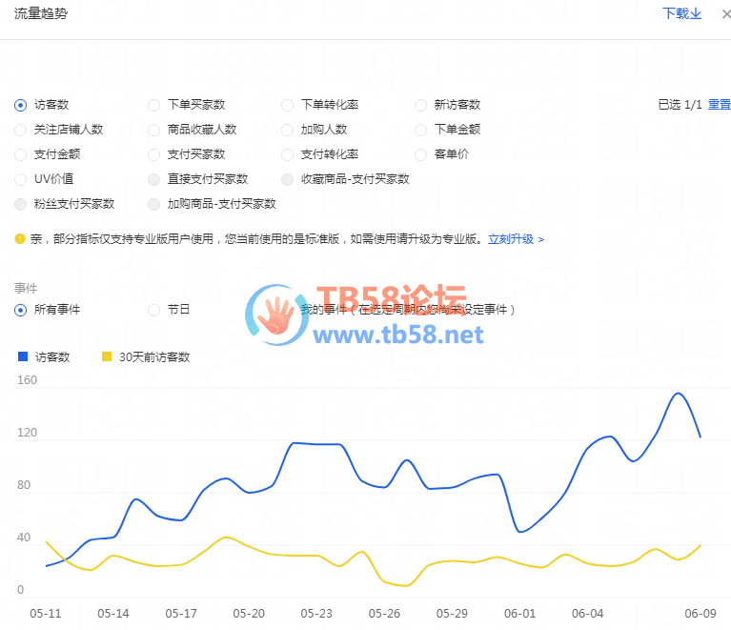Viewport: 731px width, 630px height.
Task: Toggle blue 访客数 legend swatch
Action: (x=24, y=357)
